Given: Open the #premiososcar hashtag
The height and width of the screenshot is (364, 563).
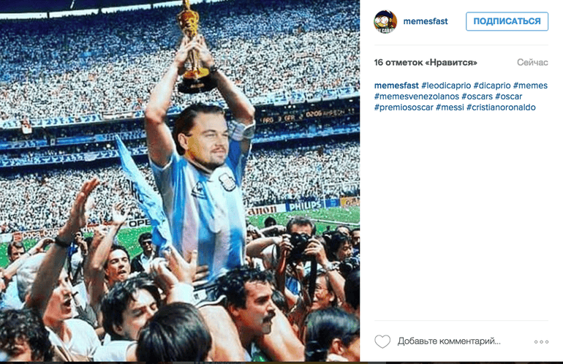Looking at the screenshot, I should tap(404, 107).
